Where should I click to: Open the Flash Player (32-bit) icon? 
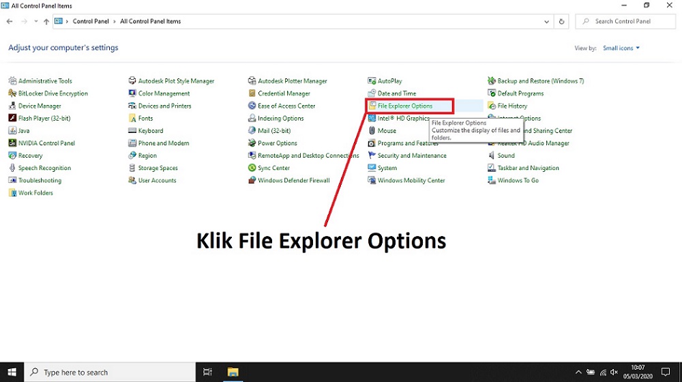(12, 118)
